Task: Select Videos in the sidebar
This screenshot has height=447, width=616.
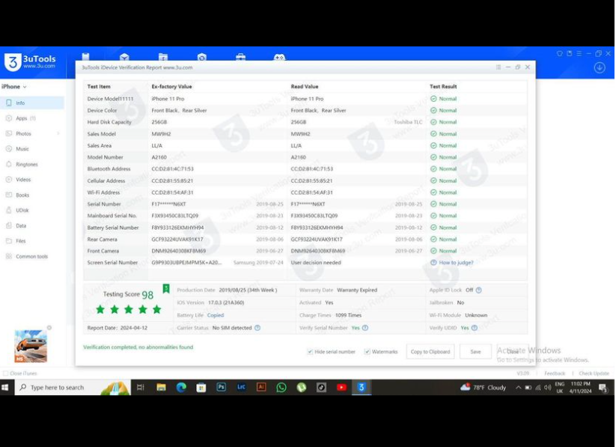Action: (32, 179)
